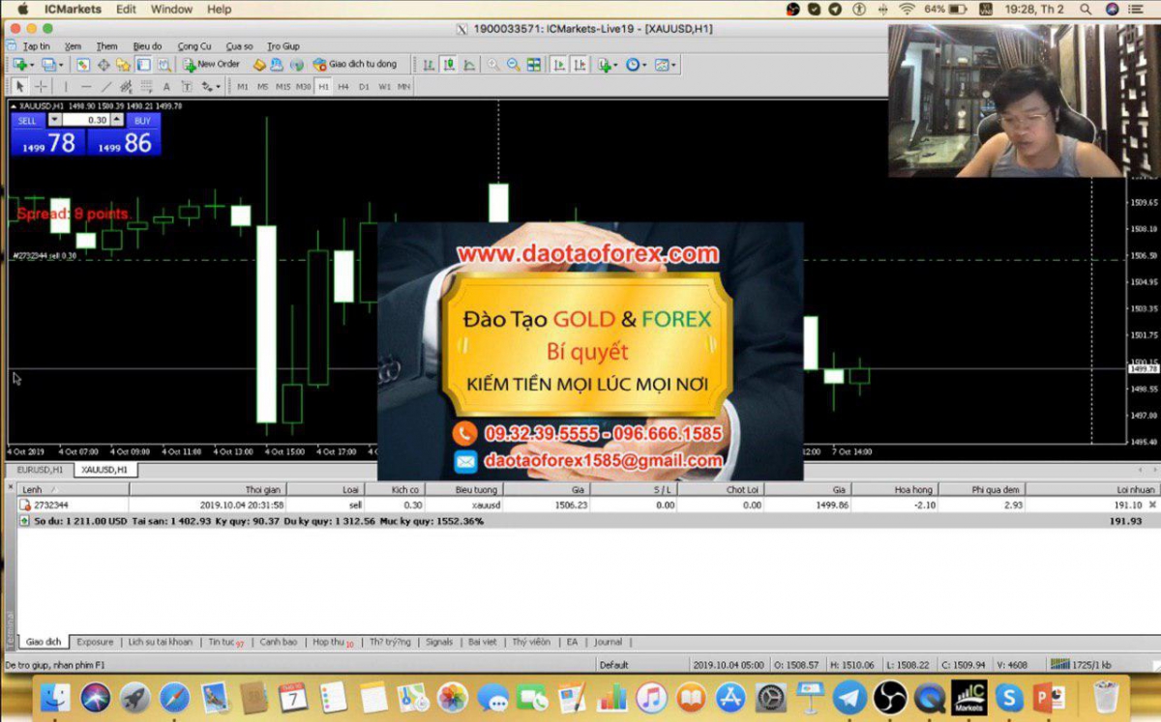Open the Bieu do menu
Viewport: 1161px width, 722px height.
[x=147, y=46]
